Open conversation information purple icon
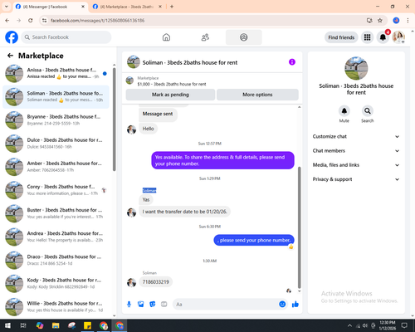 292,62
